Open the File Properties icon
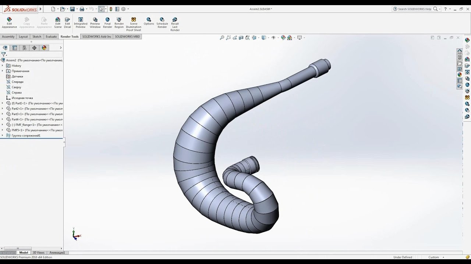471x264 pixels. [x=117, y=9]
